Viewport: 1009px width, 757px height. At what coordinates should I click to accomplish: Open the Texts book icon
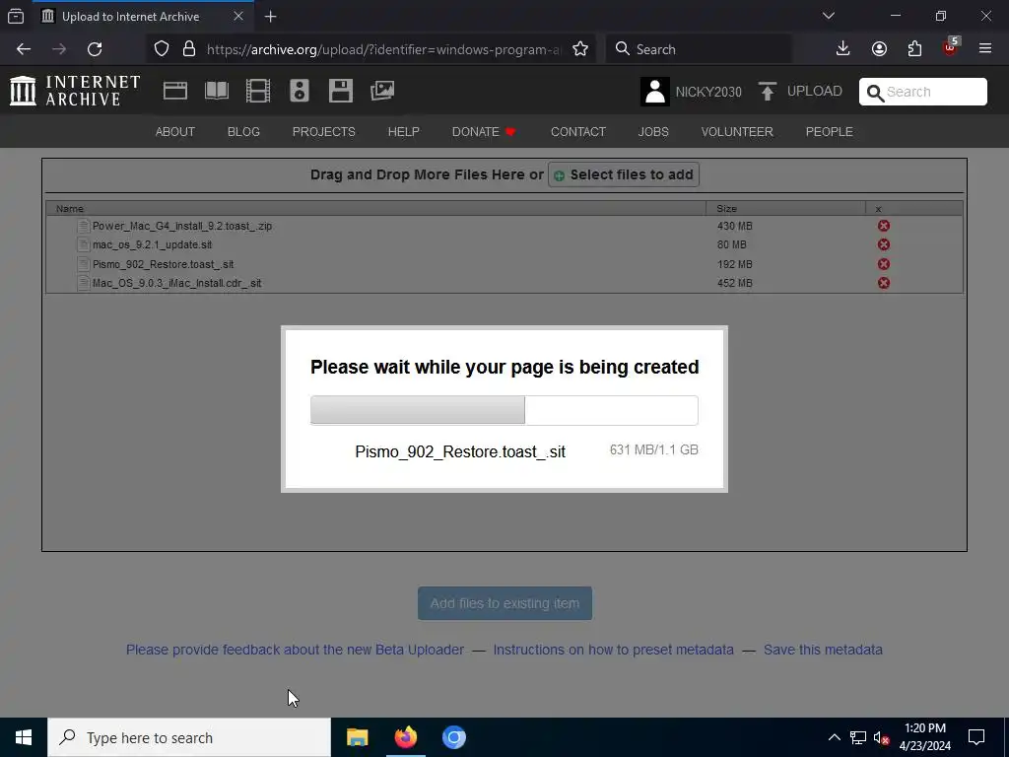[217, 91]
